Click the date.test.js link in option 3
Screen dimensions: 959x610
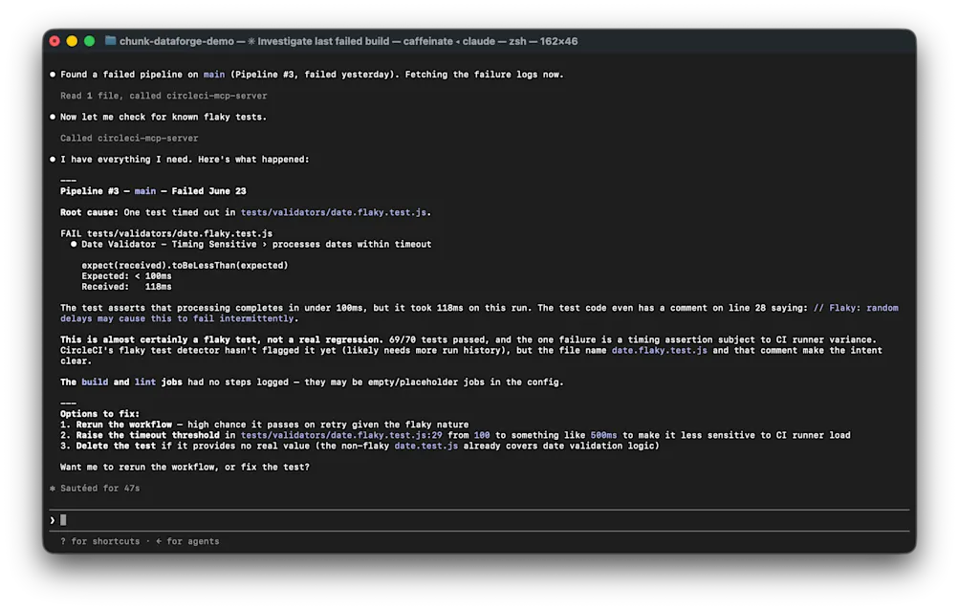point(425,446)
